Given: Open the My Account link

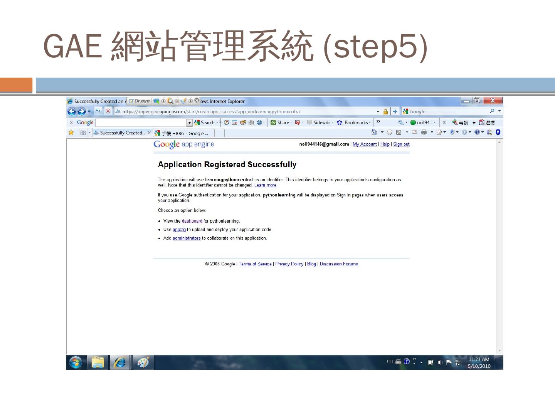Looking at the screenshot, I should [x=365, y=144].
